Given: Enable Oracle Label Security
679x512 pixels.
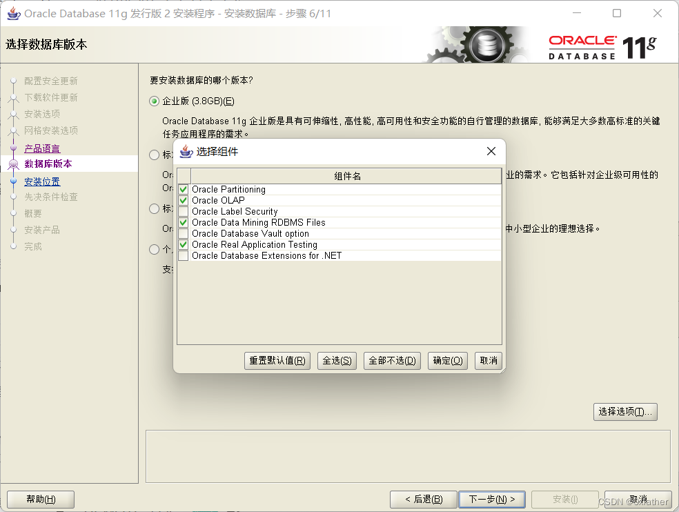Looking at the screenshot, I should (x=184, y=211).
